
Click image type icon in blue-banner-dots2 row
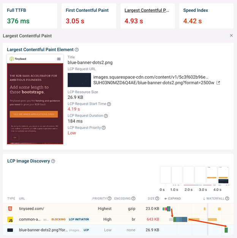coord(10,230)
